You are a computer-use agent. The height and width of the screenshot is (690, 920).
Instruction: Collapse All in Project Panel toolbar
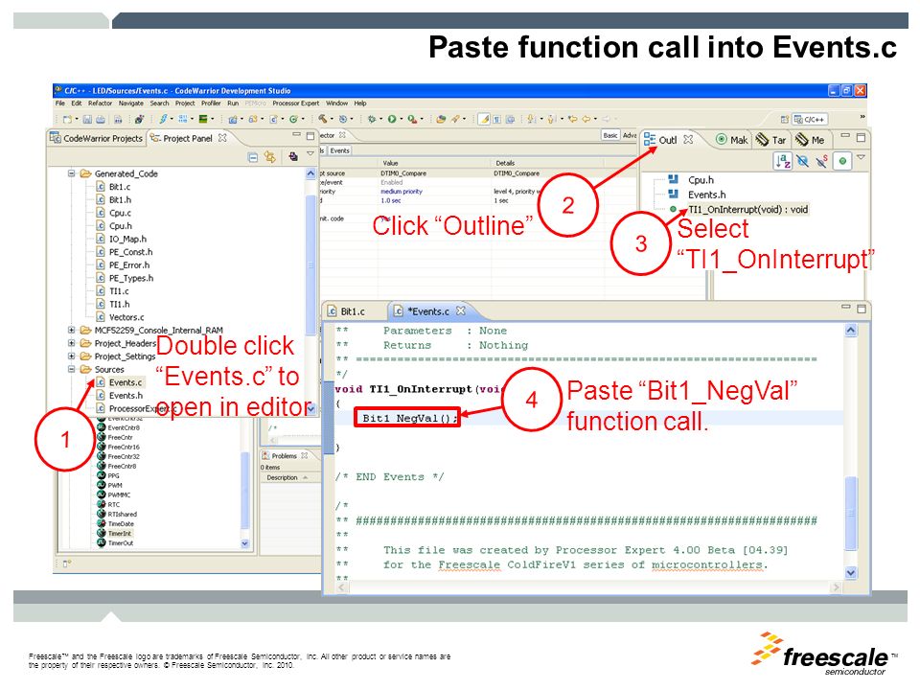point(253,157)
